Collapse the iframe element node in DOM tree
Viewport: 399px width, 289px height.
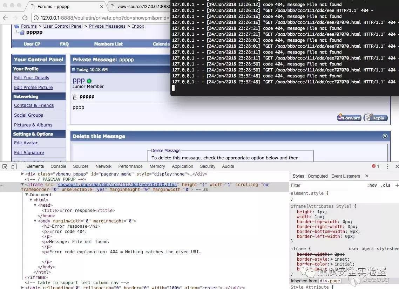pos(23,185)
